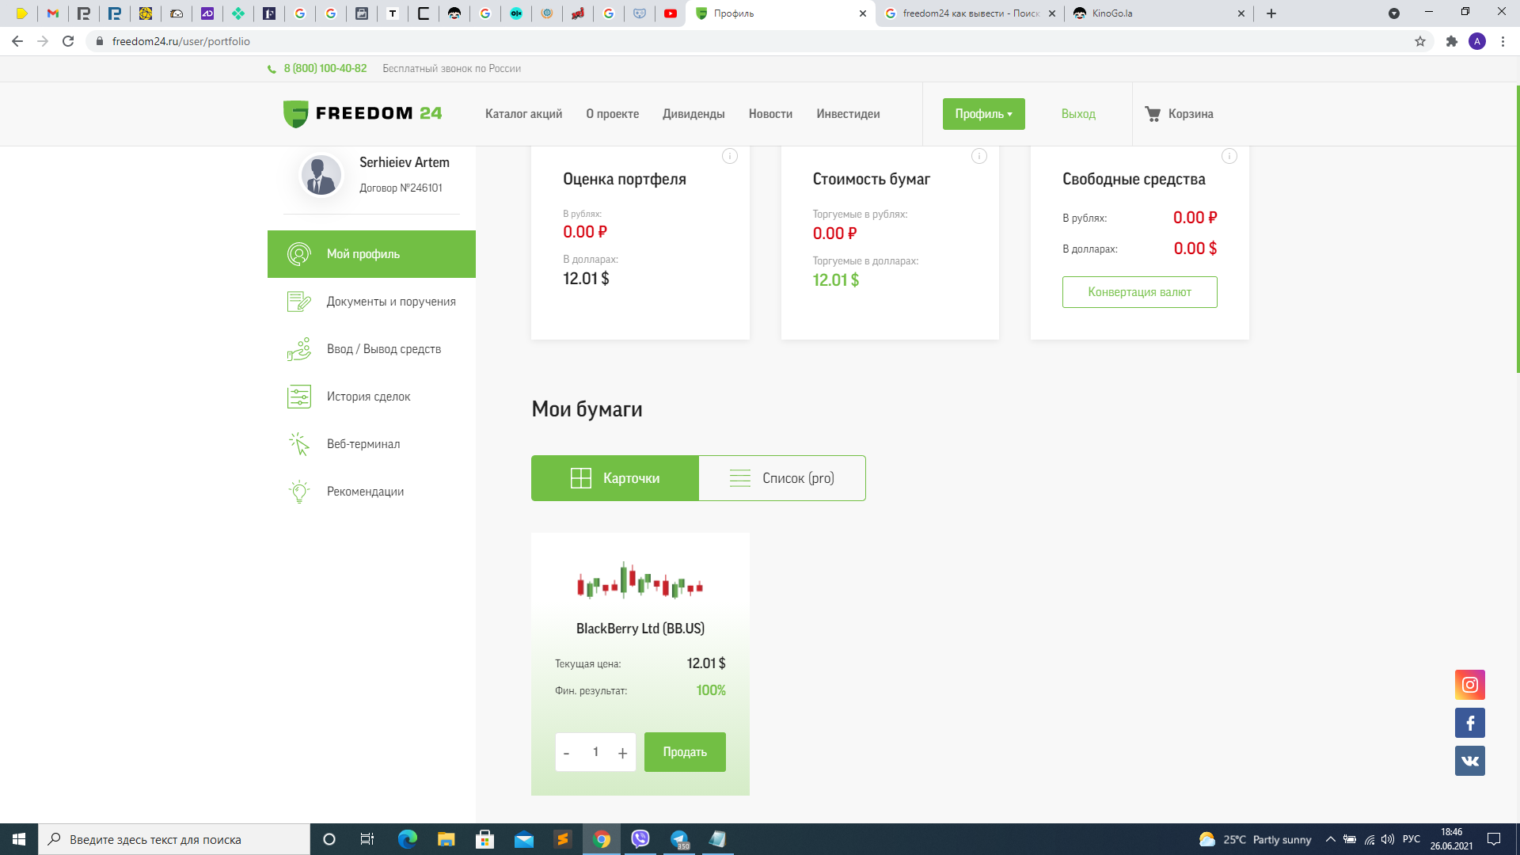Image resolution: width=1520 pixels, height=855 pixels.
Task: Open the Mail app from the taskbar
Action: tap(524, 839)
